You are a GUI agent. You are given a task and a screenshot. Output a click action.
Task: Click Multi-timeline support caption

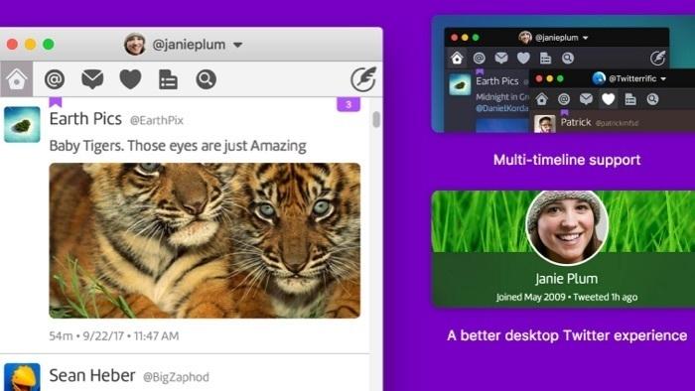tap(567, 160)
